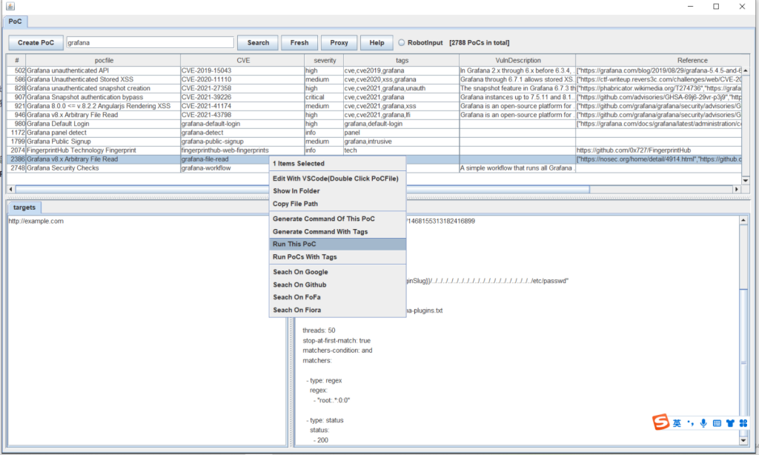Click the Java application icon in title bar
The width and height of the screenshot is (759, 455).
[x=10, y=6]
